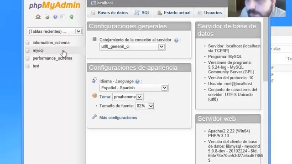This screenshot has height=164, width=292.
Task: Open the SQL documentation page icon
Action: [x=63, y=17]
